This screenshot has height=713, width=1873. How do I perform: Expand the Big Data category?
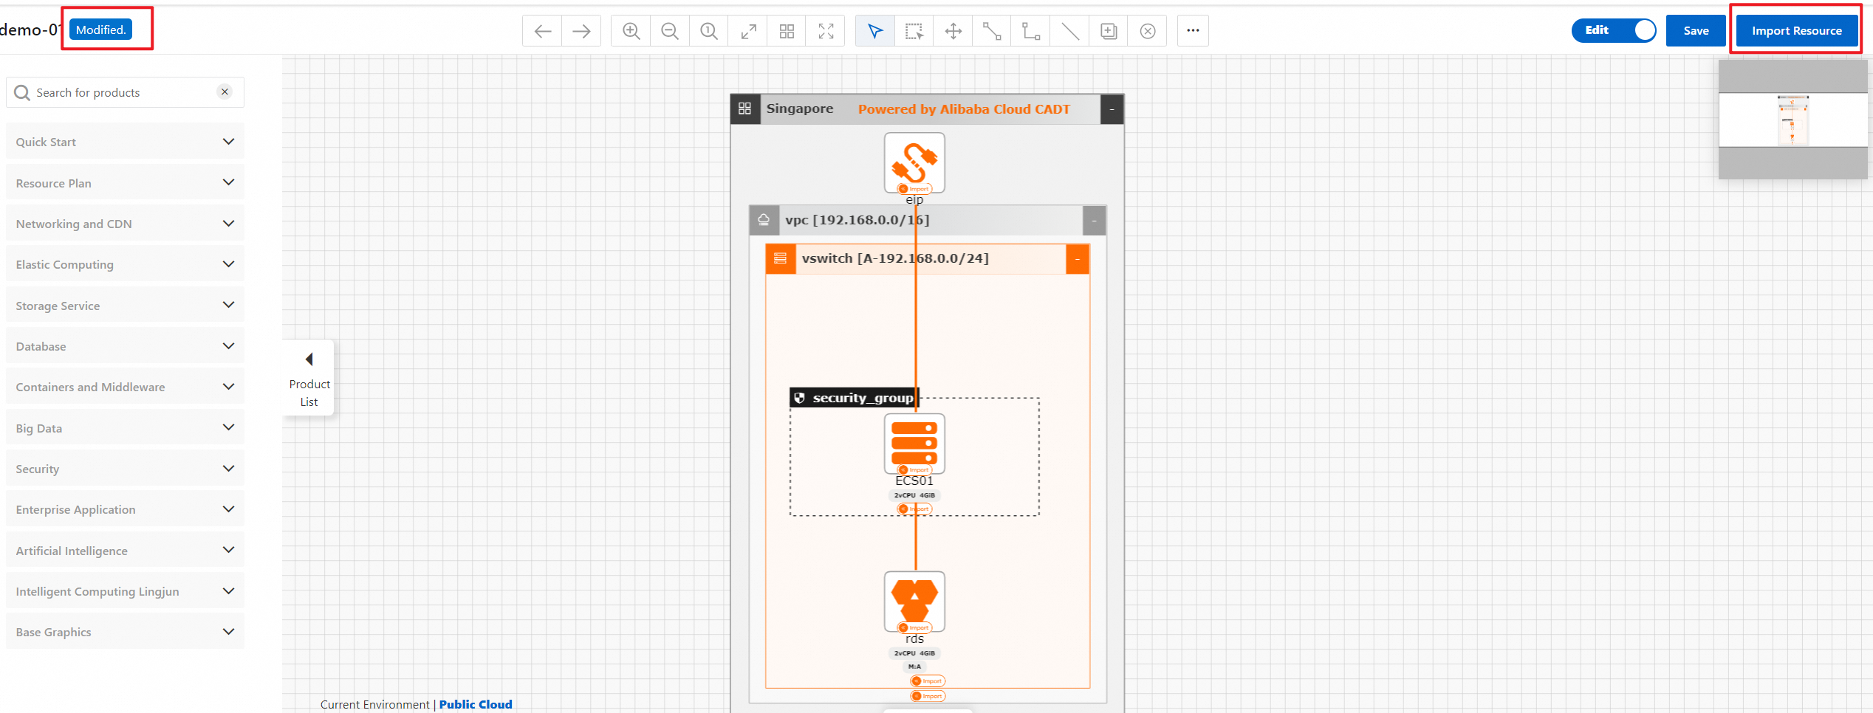(125, 428)
